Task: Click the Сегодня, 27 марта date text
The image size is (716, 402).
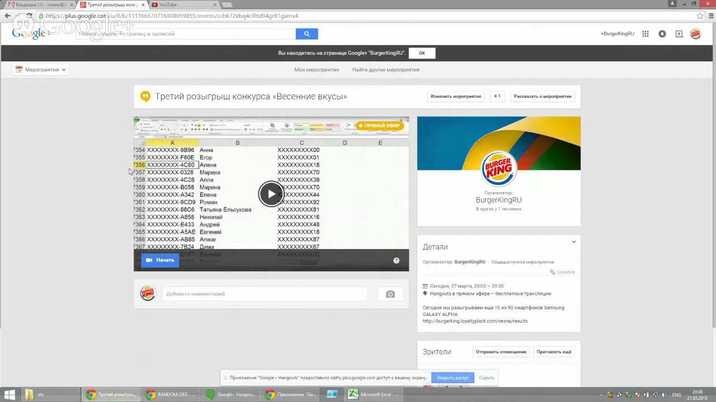Action: click(x=467, y=286)
